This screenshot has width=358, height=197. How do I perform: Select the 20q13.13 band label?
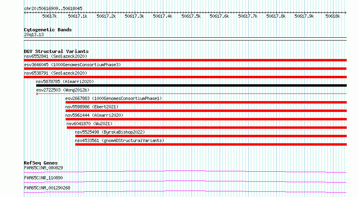point(34,35)
